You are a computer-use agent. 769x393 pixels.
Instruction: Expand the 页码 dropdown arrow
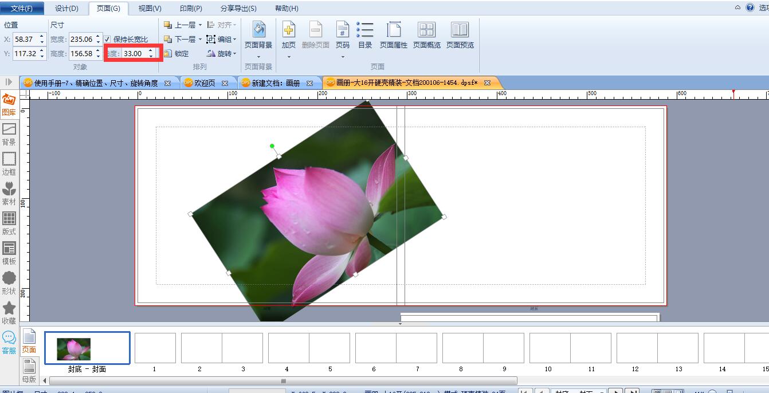pos(343,57)
